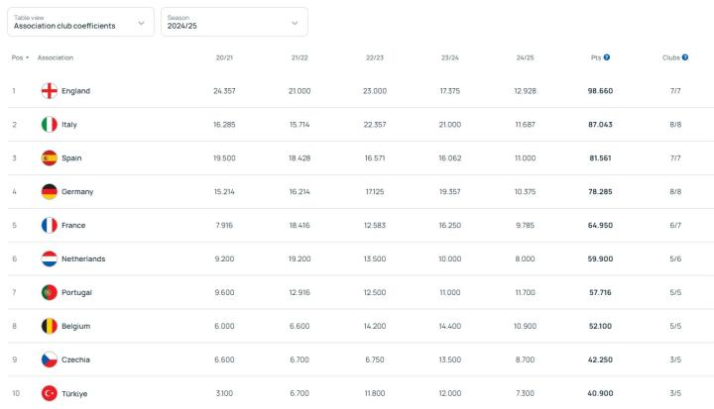Sort table by Pos column
The height and width of the screenshot is (409, 714).
(20, 57)
